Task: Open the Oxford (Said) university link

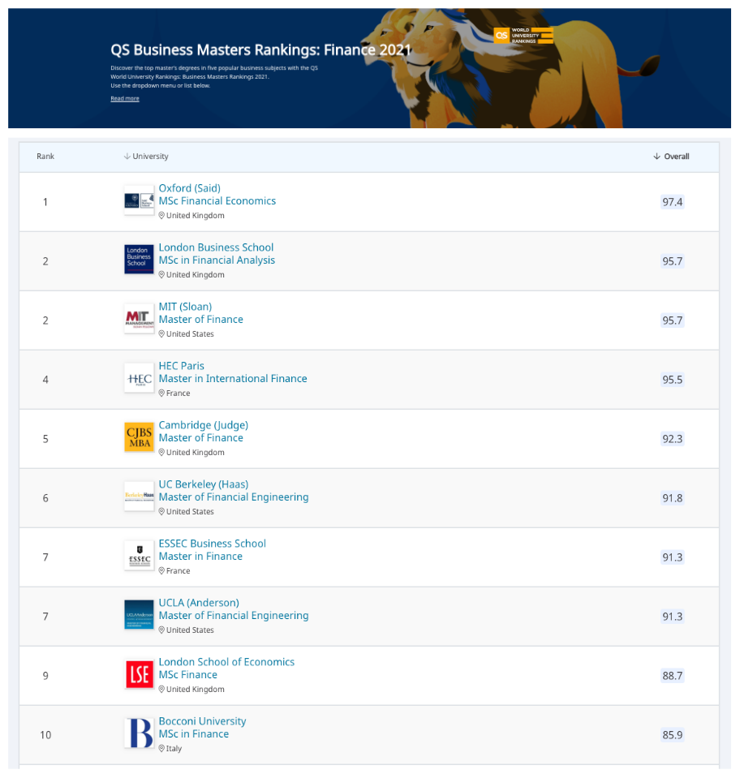Action: (190, 188)
